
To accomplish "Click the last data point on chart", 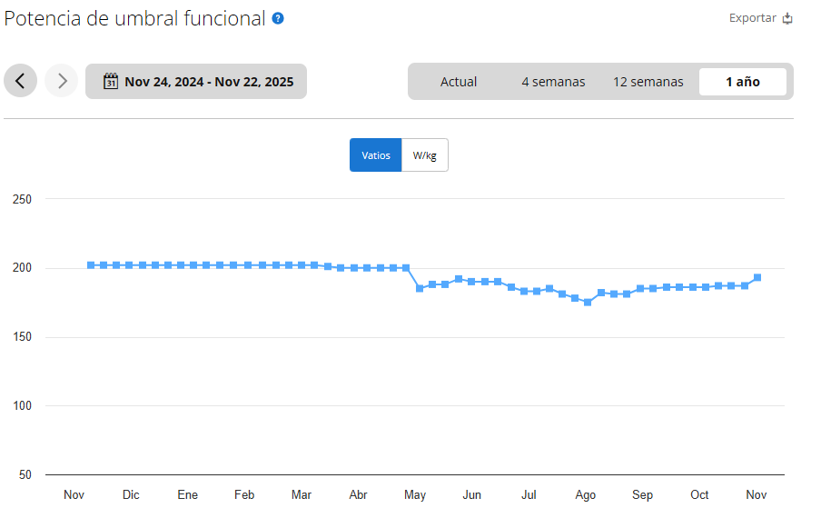I will [x=757, y=277].
